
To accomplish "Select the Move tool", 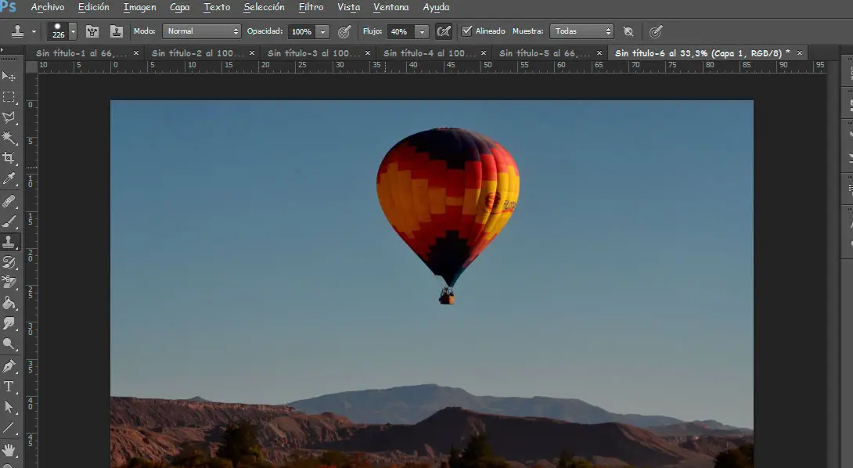I will point(9,76).
